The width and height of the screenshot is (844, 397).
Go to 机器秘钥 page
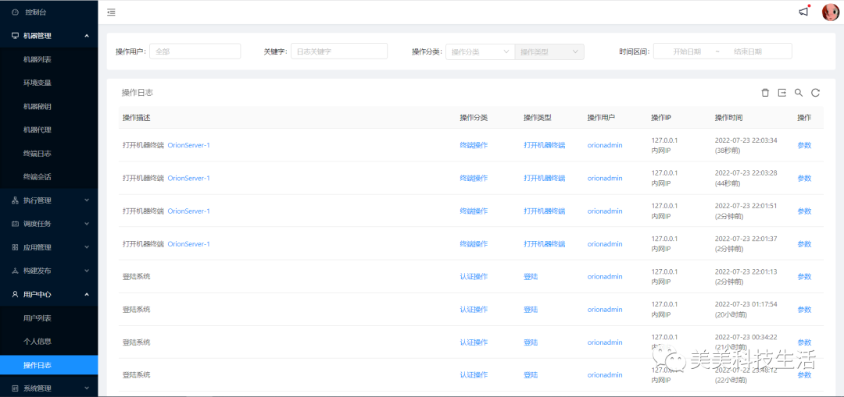[x=49, y=106]
